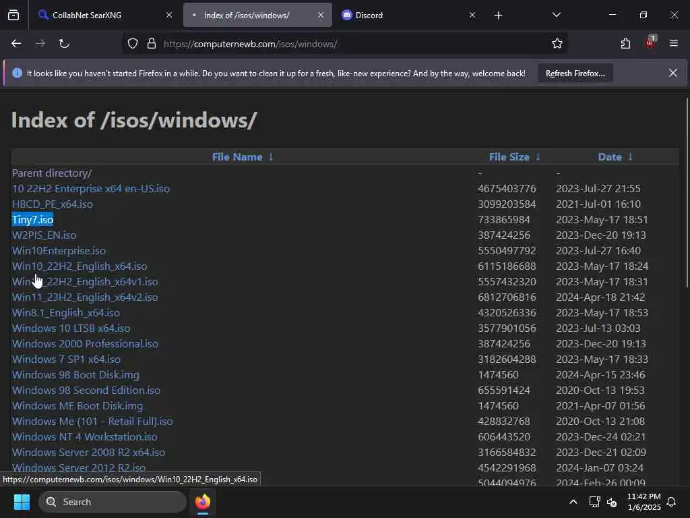Image resolution: width=690 pixels, height=518 pixels.
Task: Click Date descending arrow
Action: tap(630, 156)
